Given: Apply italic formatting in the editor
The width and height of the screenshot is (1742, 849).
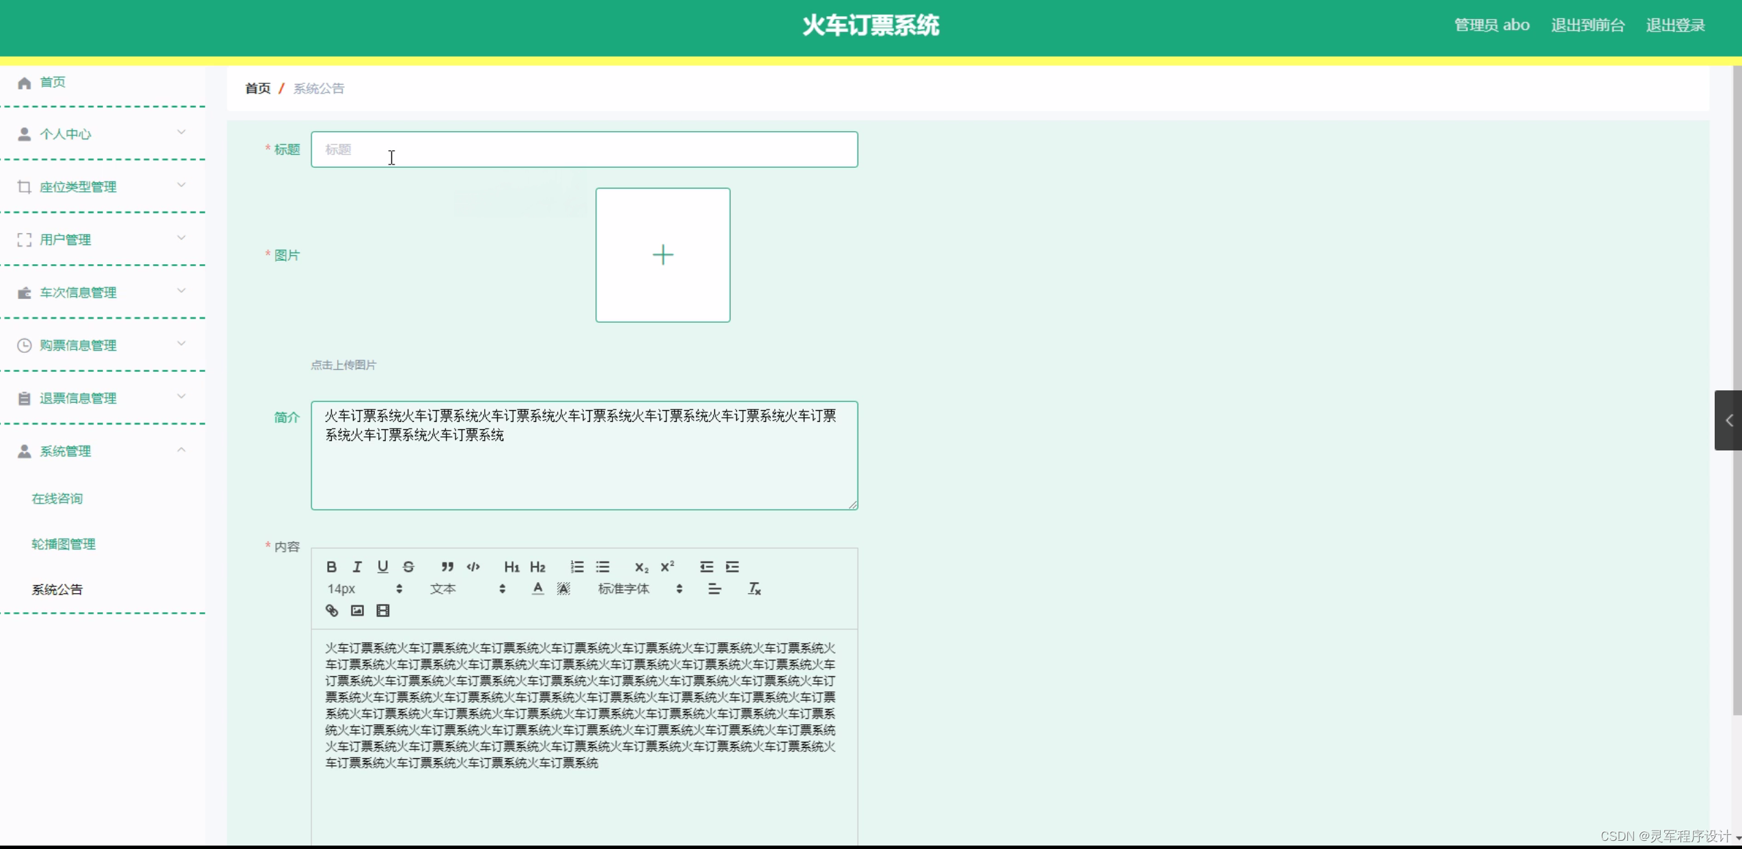Looking at the screenshot, I should pyautogui.click(x=356, y=566).
